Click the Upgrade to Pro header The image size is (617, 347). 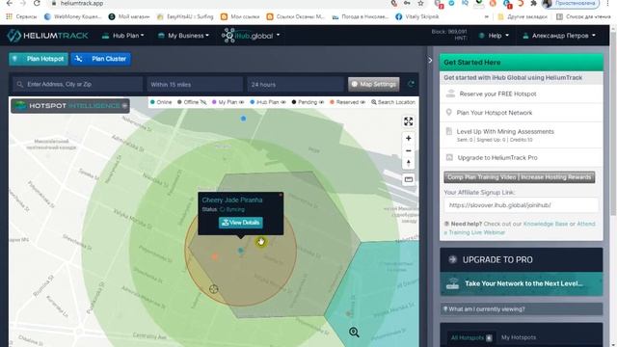pyautogui.click(x=521, y=259)
